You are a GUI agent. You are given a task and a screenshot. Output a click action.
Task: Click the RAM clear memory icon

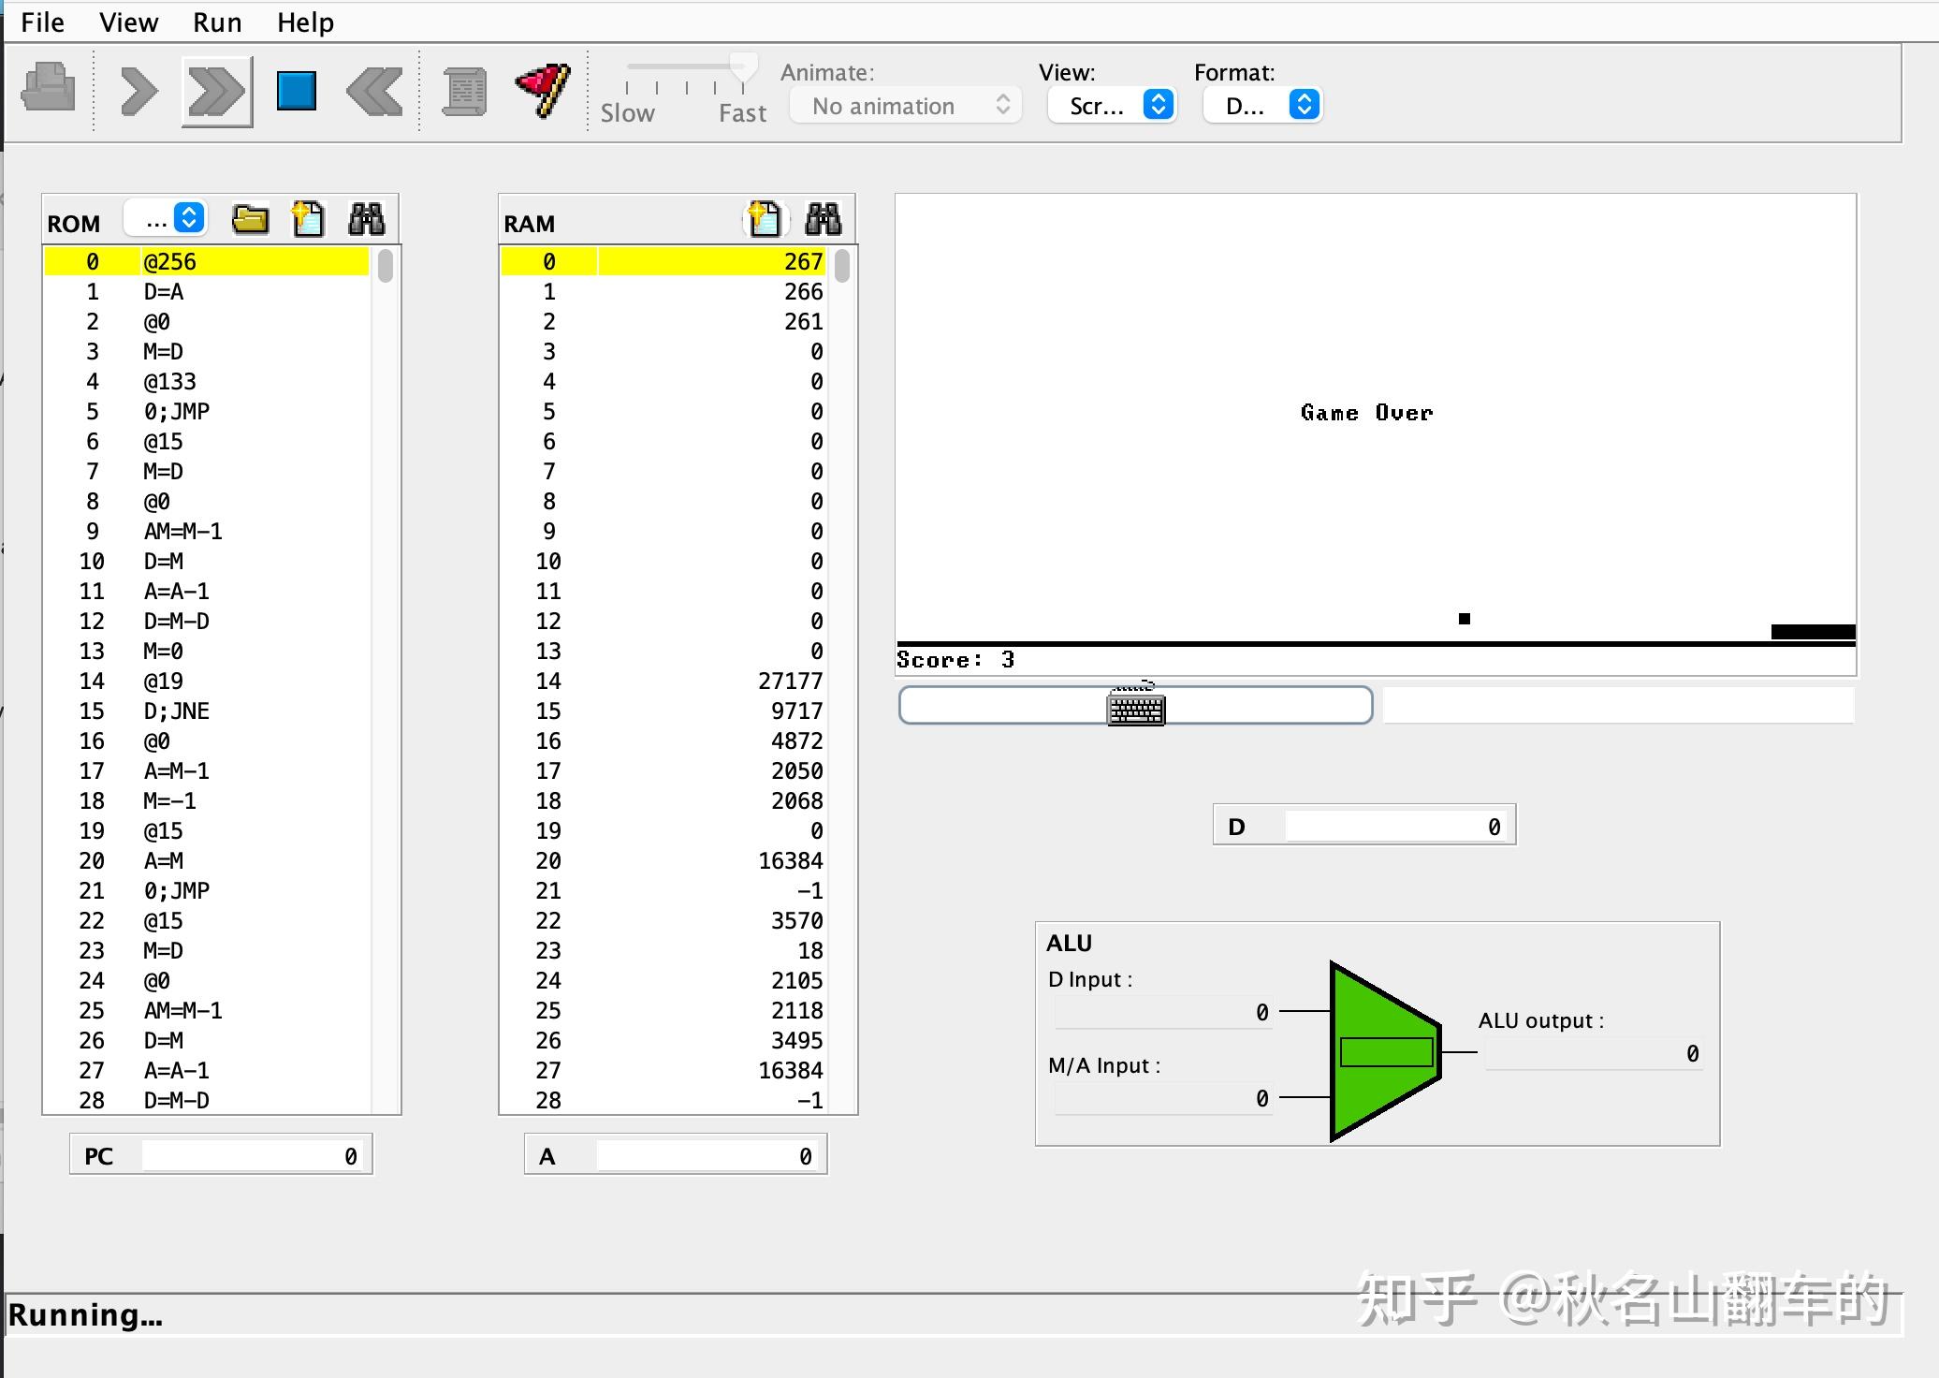pyautogui.click(x=764, y=218)
